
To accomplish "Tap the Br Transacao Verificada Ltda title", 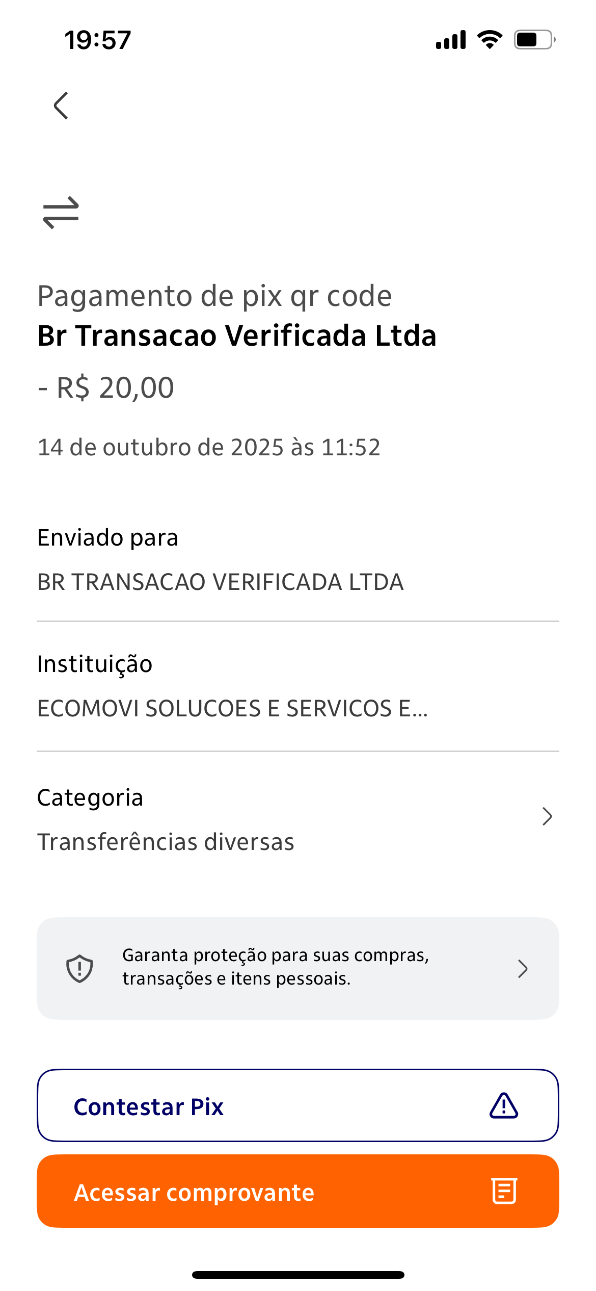I will click(237, 335).
